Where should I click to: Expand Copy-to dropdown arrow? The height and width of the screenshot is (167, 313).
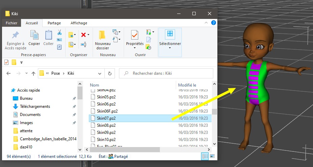coord(75,44)
